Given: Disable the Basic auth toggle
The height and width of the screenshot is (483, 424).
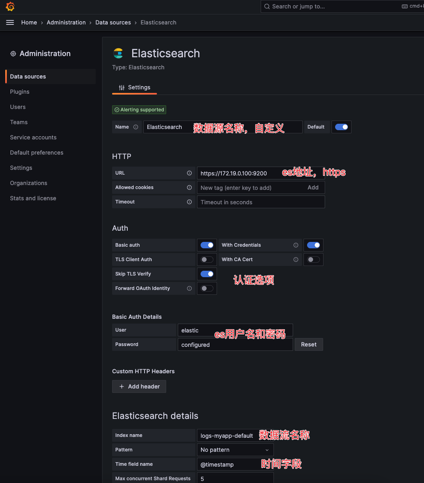Looking at the screenshot, I should coord(207,245).
